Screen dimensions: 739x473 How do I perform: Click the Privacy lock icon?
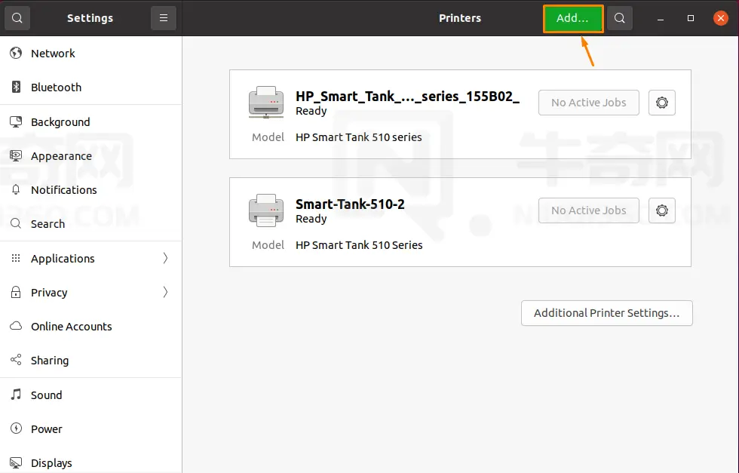tap(16, 292)
